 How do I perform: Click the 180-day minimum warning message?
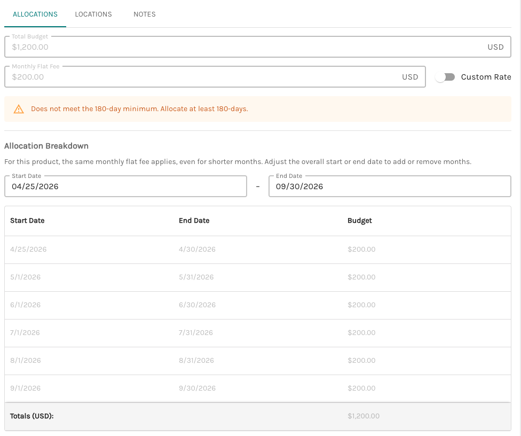click(139, 109)
